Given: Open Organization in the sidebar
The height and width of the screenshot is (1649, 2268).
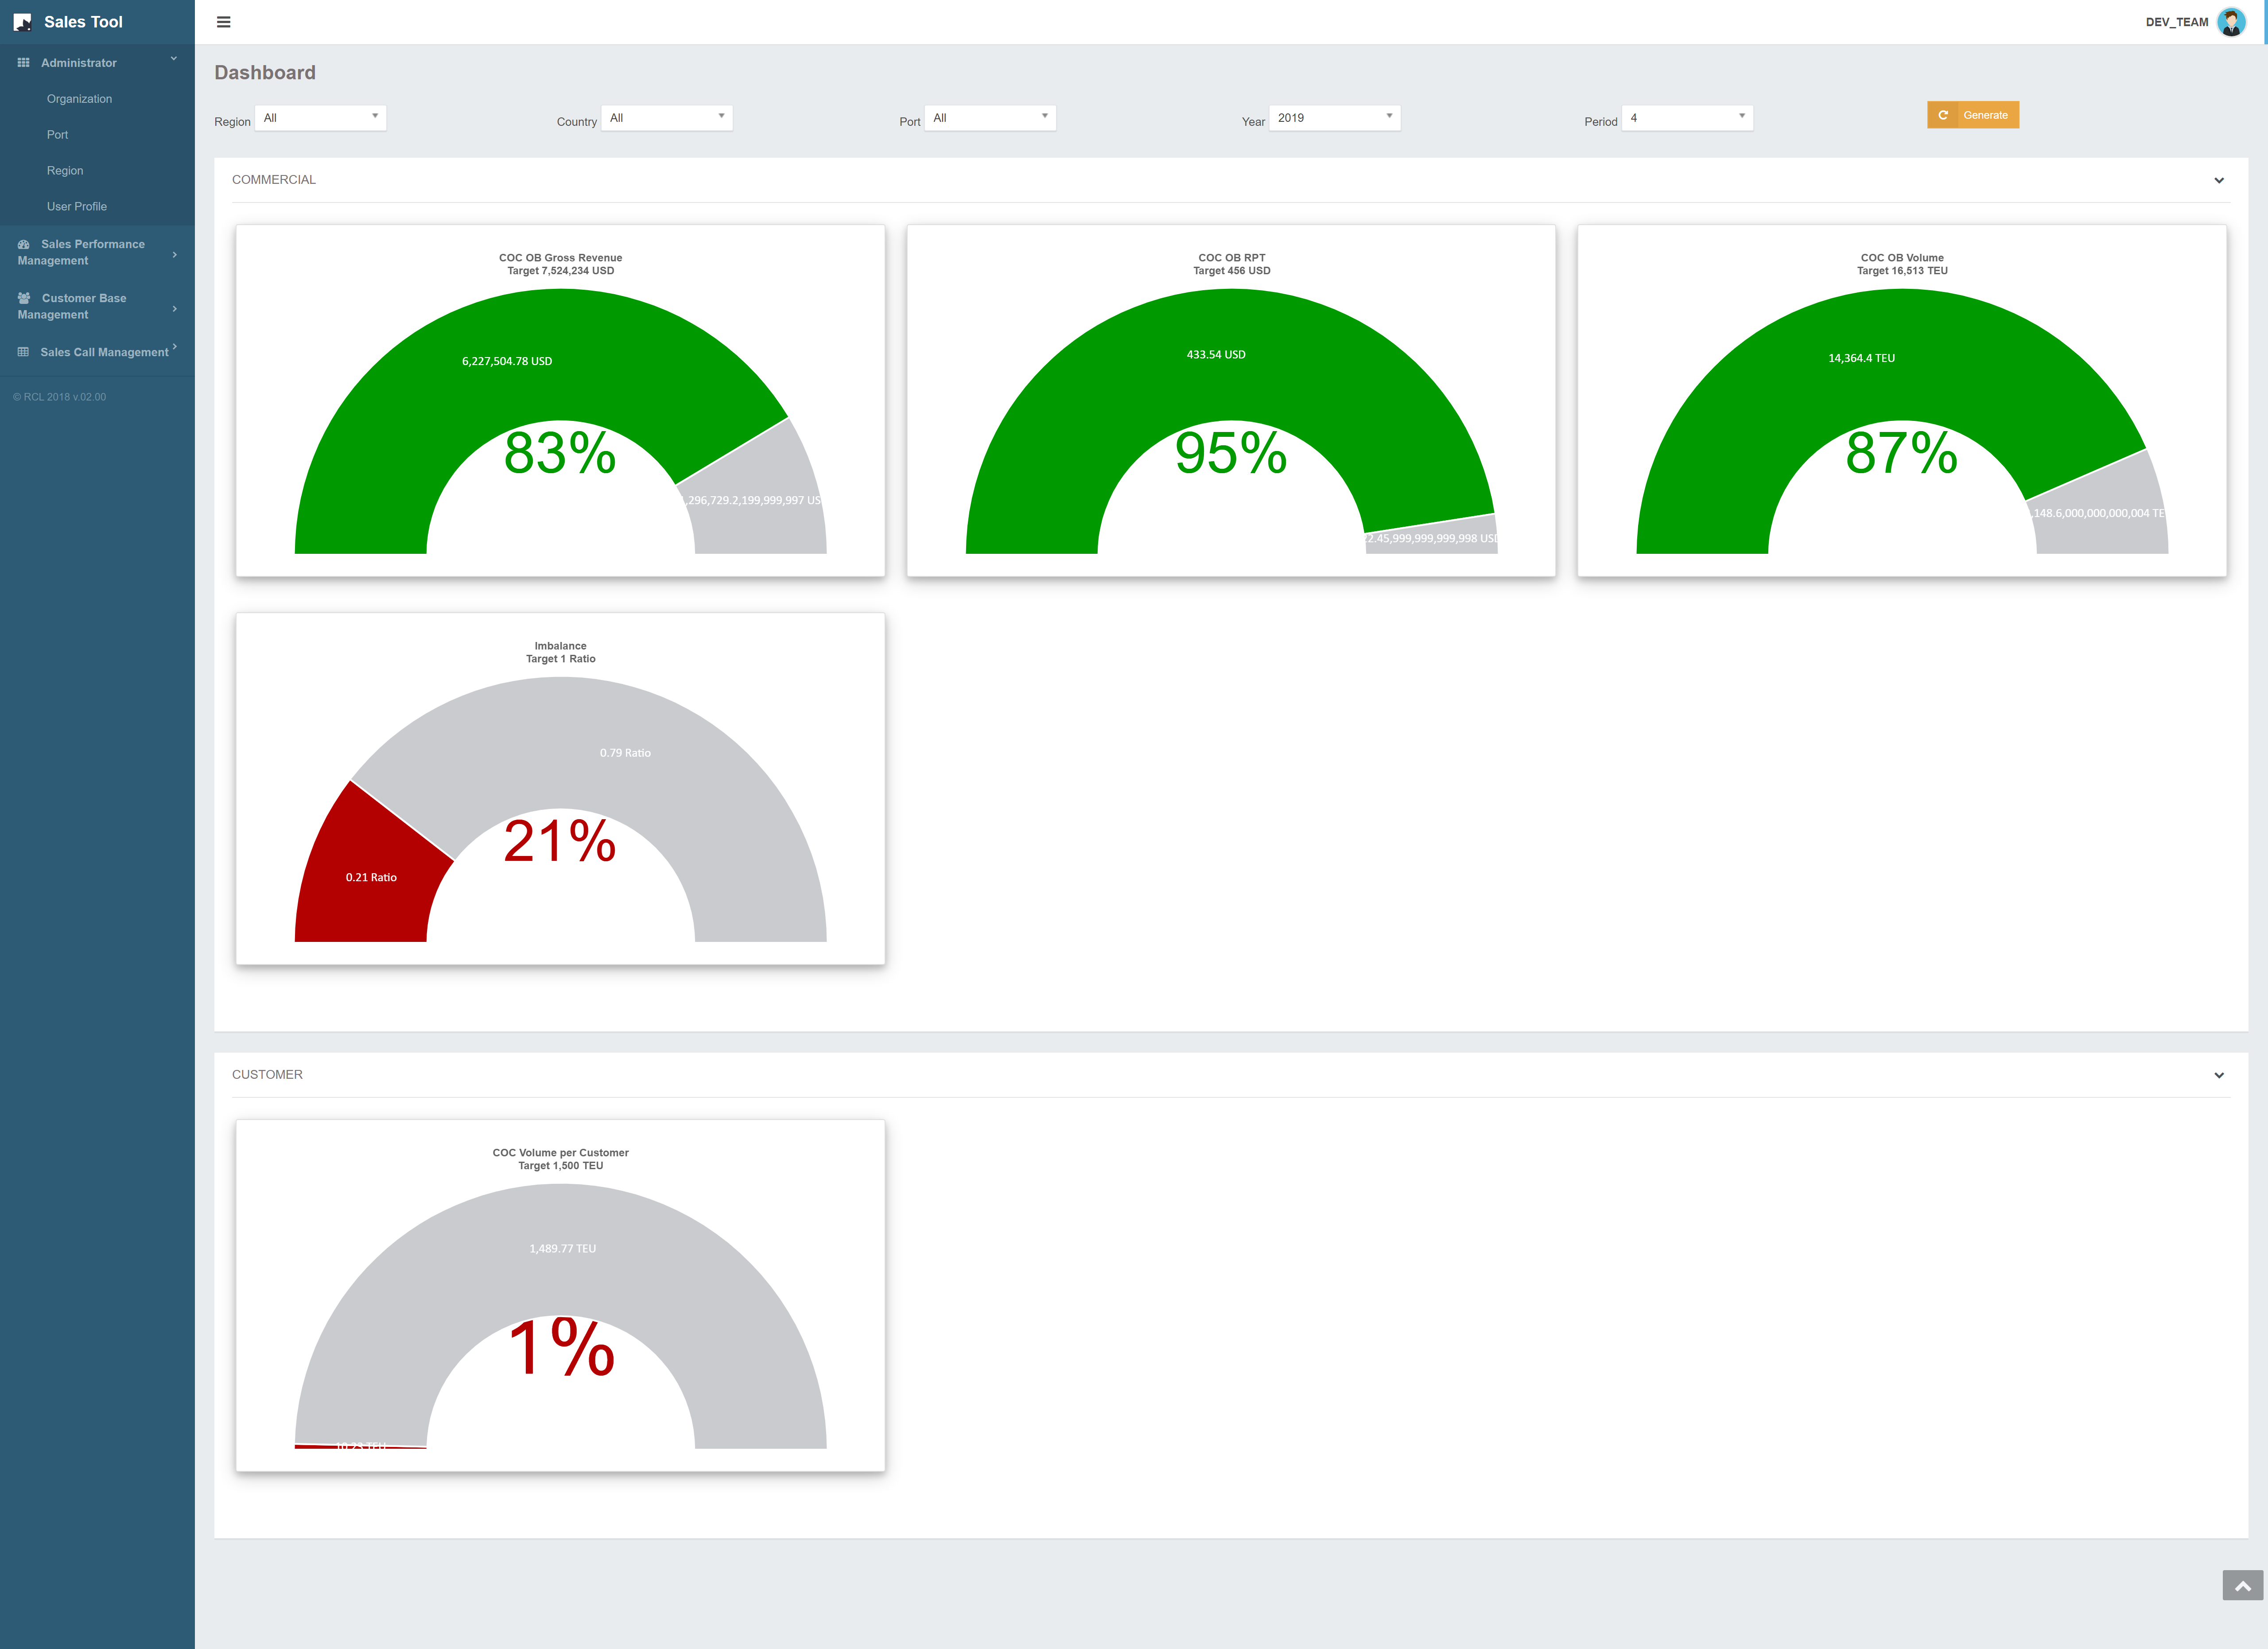Looking at the screenshot, I should 79,99.
